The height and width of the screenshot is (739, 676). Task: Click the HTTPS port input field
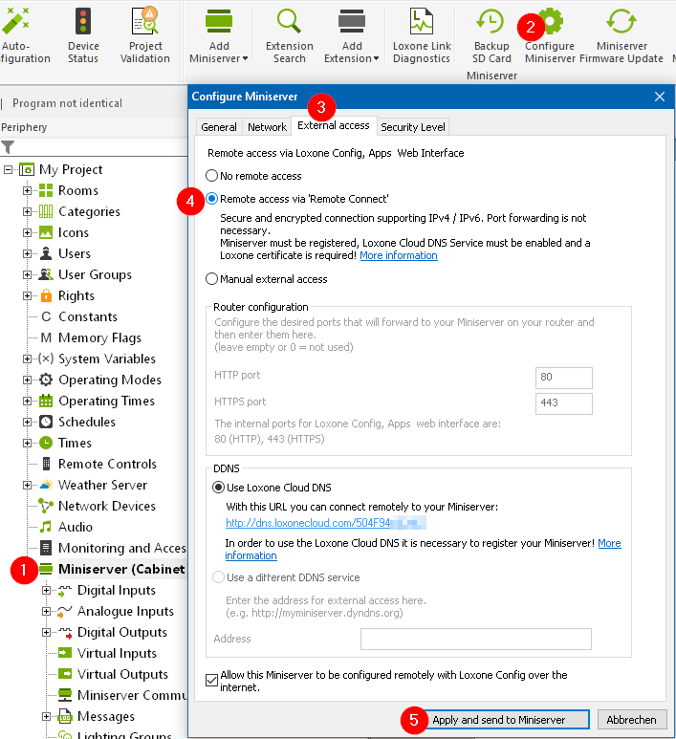pyautogui.click(x=564, y=402)
